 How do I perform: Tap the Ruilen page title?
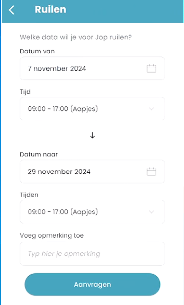[51, 9]
